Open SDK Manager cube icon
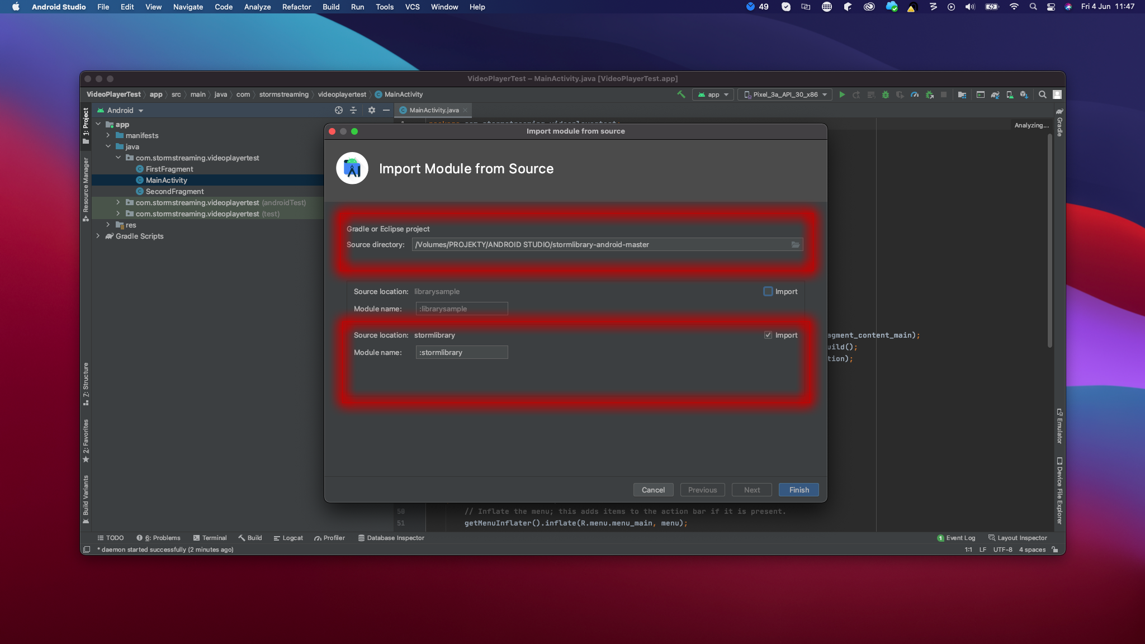 coord(1024,94)
